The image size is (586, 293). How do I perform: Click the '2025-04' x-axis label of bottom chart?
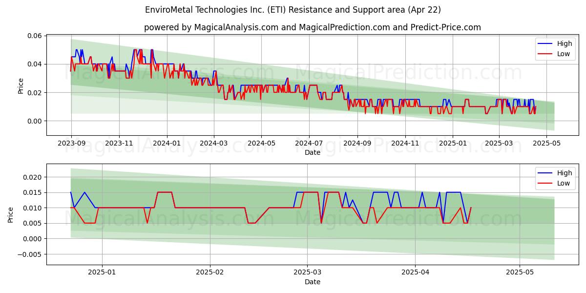coord(416,273)
